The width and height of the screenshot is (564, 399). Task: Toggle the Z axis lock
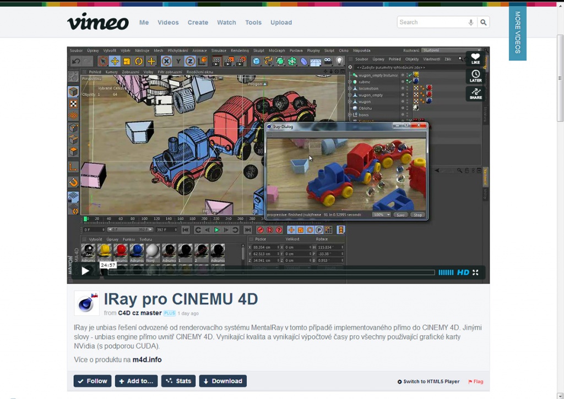[x=190, y=62]
